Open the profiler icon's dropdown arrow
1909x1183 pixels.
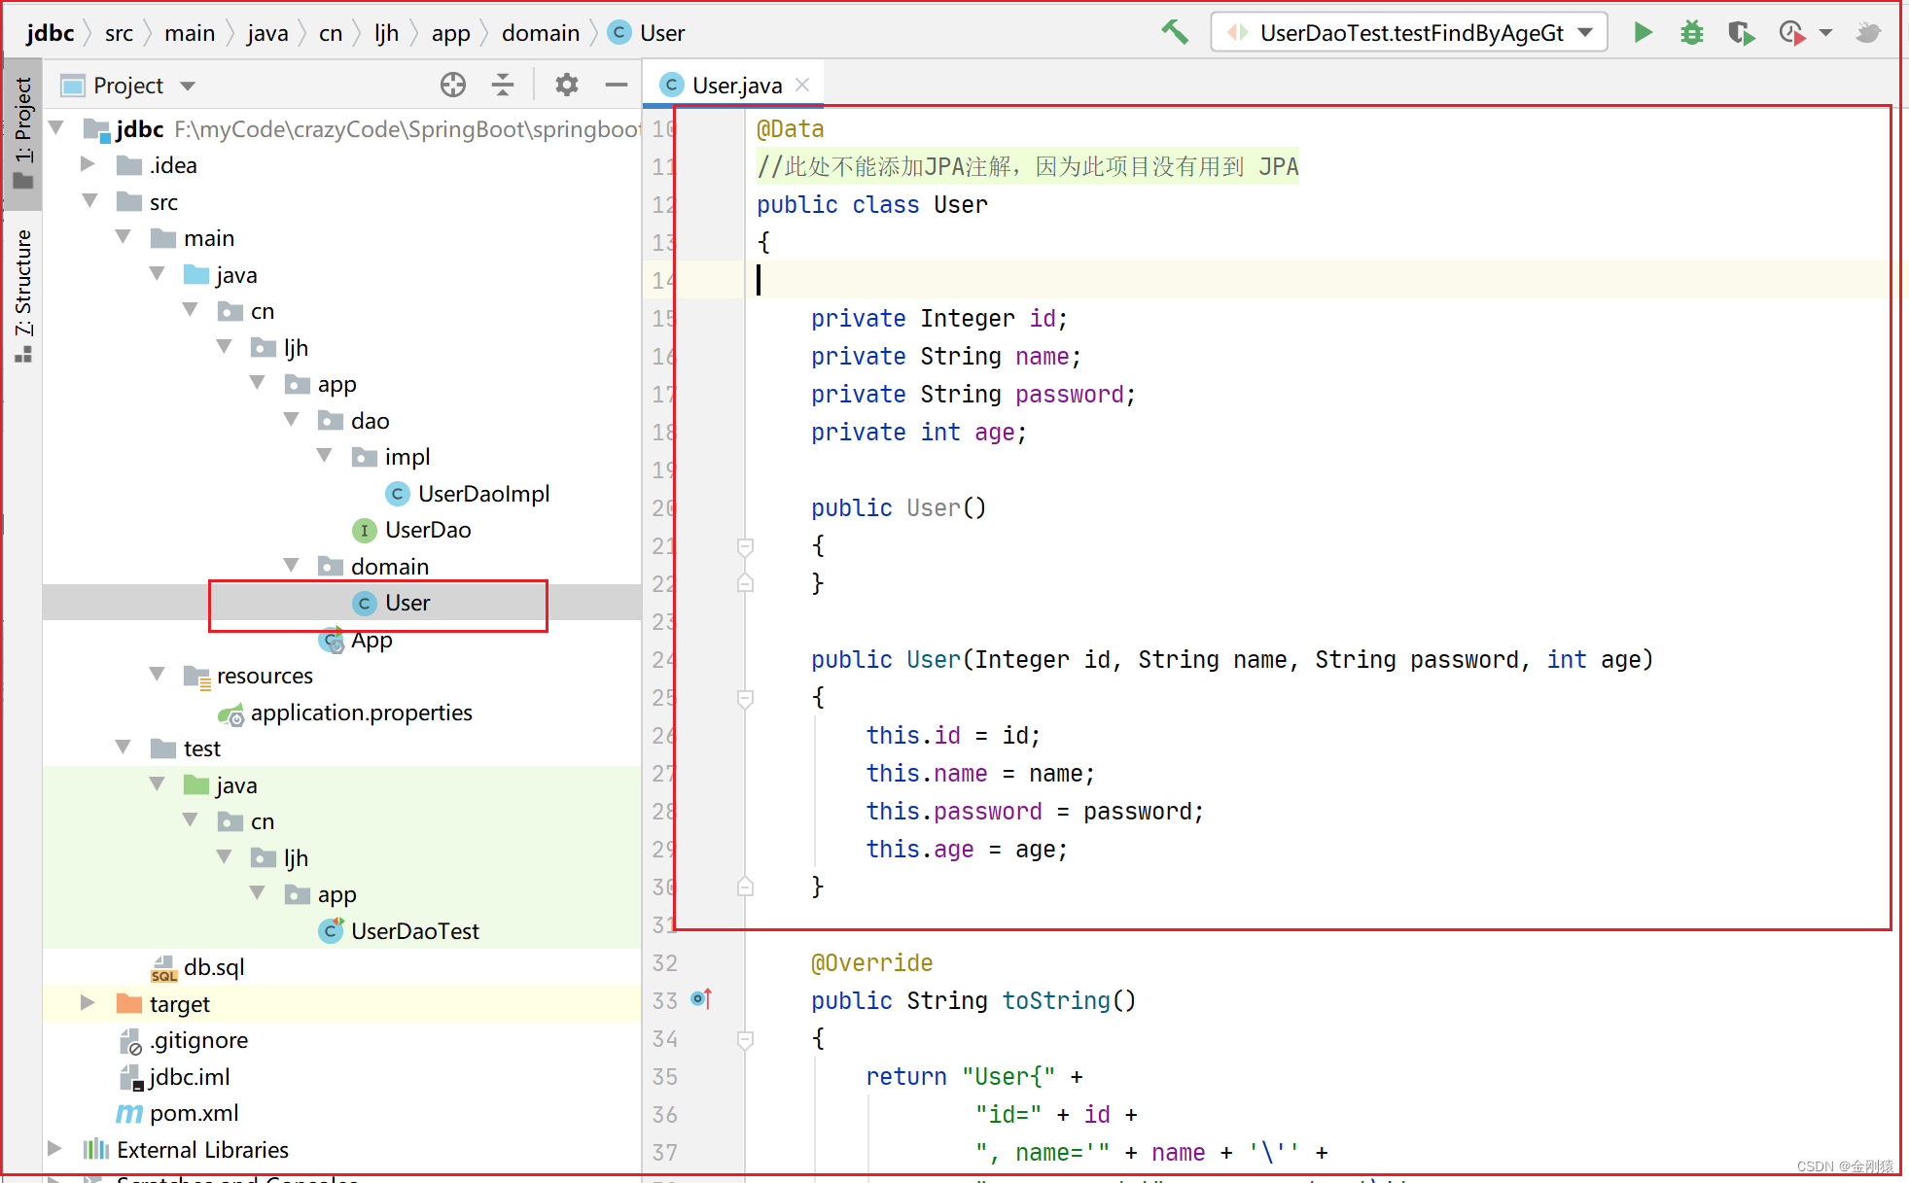pos(1825,33)
